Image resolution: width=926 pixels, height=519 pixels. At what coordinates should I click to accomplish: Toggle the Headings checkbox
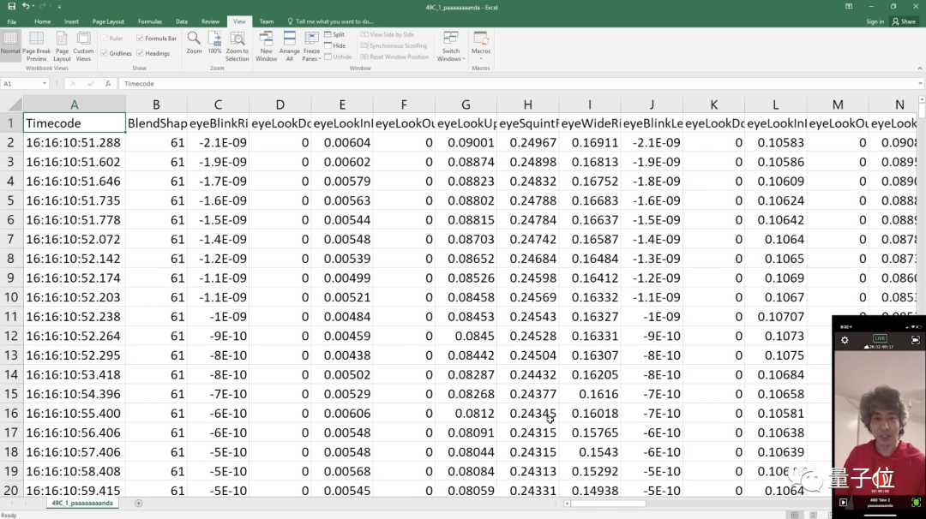pos(140,53)
